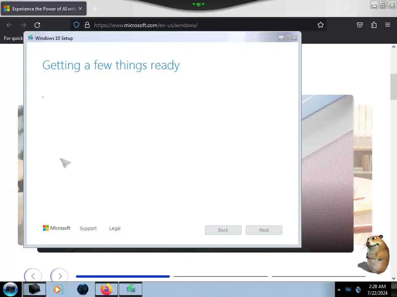Click the Firefox forward arrow

[23, 25]
